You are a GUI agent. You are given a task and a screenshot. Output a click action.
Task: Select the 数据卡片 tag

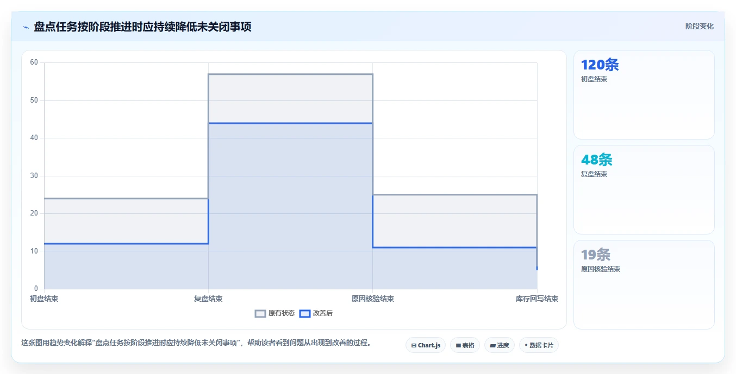pos(539,345)
